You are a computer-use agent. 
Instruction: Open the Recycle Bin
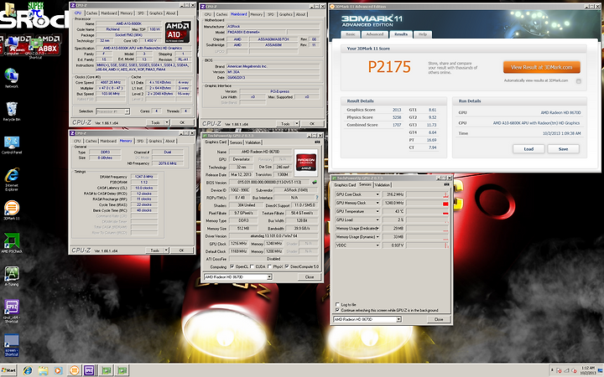pos(12,110)
